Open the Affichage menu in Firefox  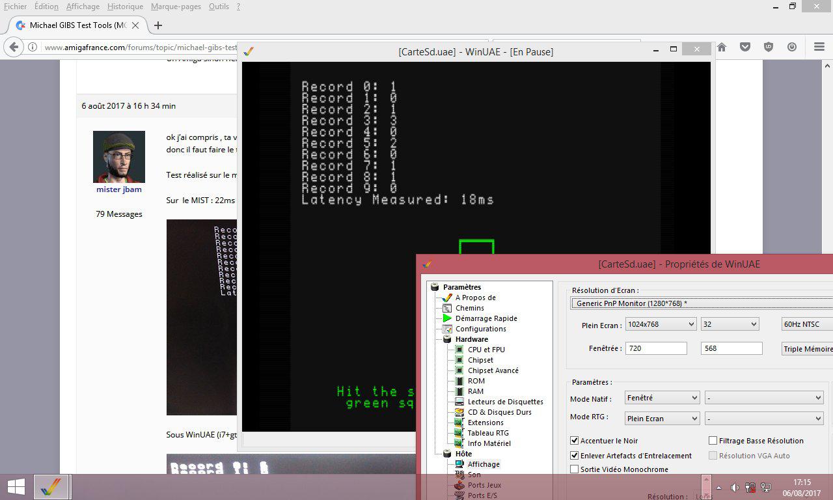tap(83, 7)
